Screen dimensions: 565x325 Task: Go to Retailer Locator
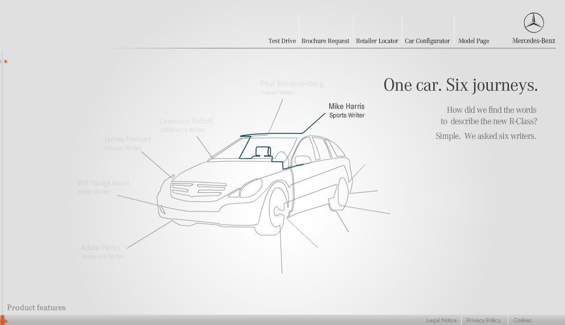377,41
